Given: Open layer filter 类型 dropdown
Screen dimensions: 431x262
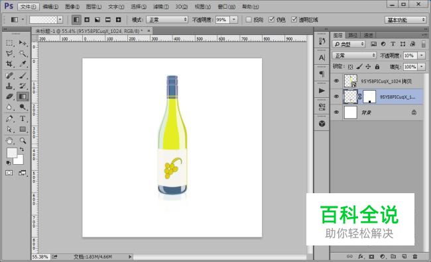Looking at the screenshot, I should point(349,44).
